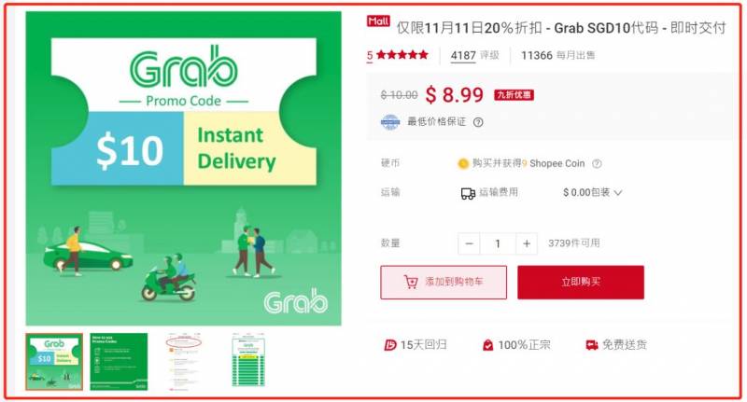Decrease quantity with the minus button

click(470, 243)
